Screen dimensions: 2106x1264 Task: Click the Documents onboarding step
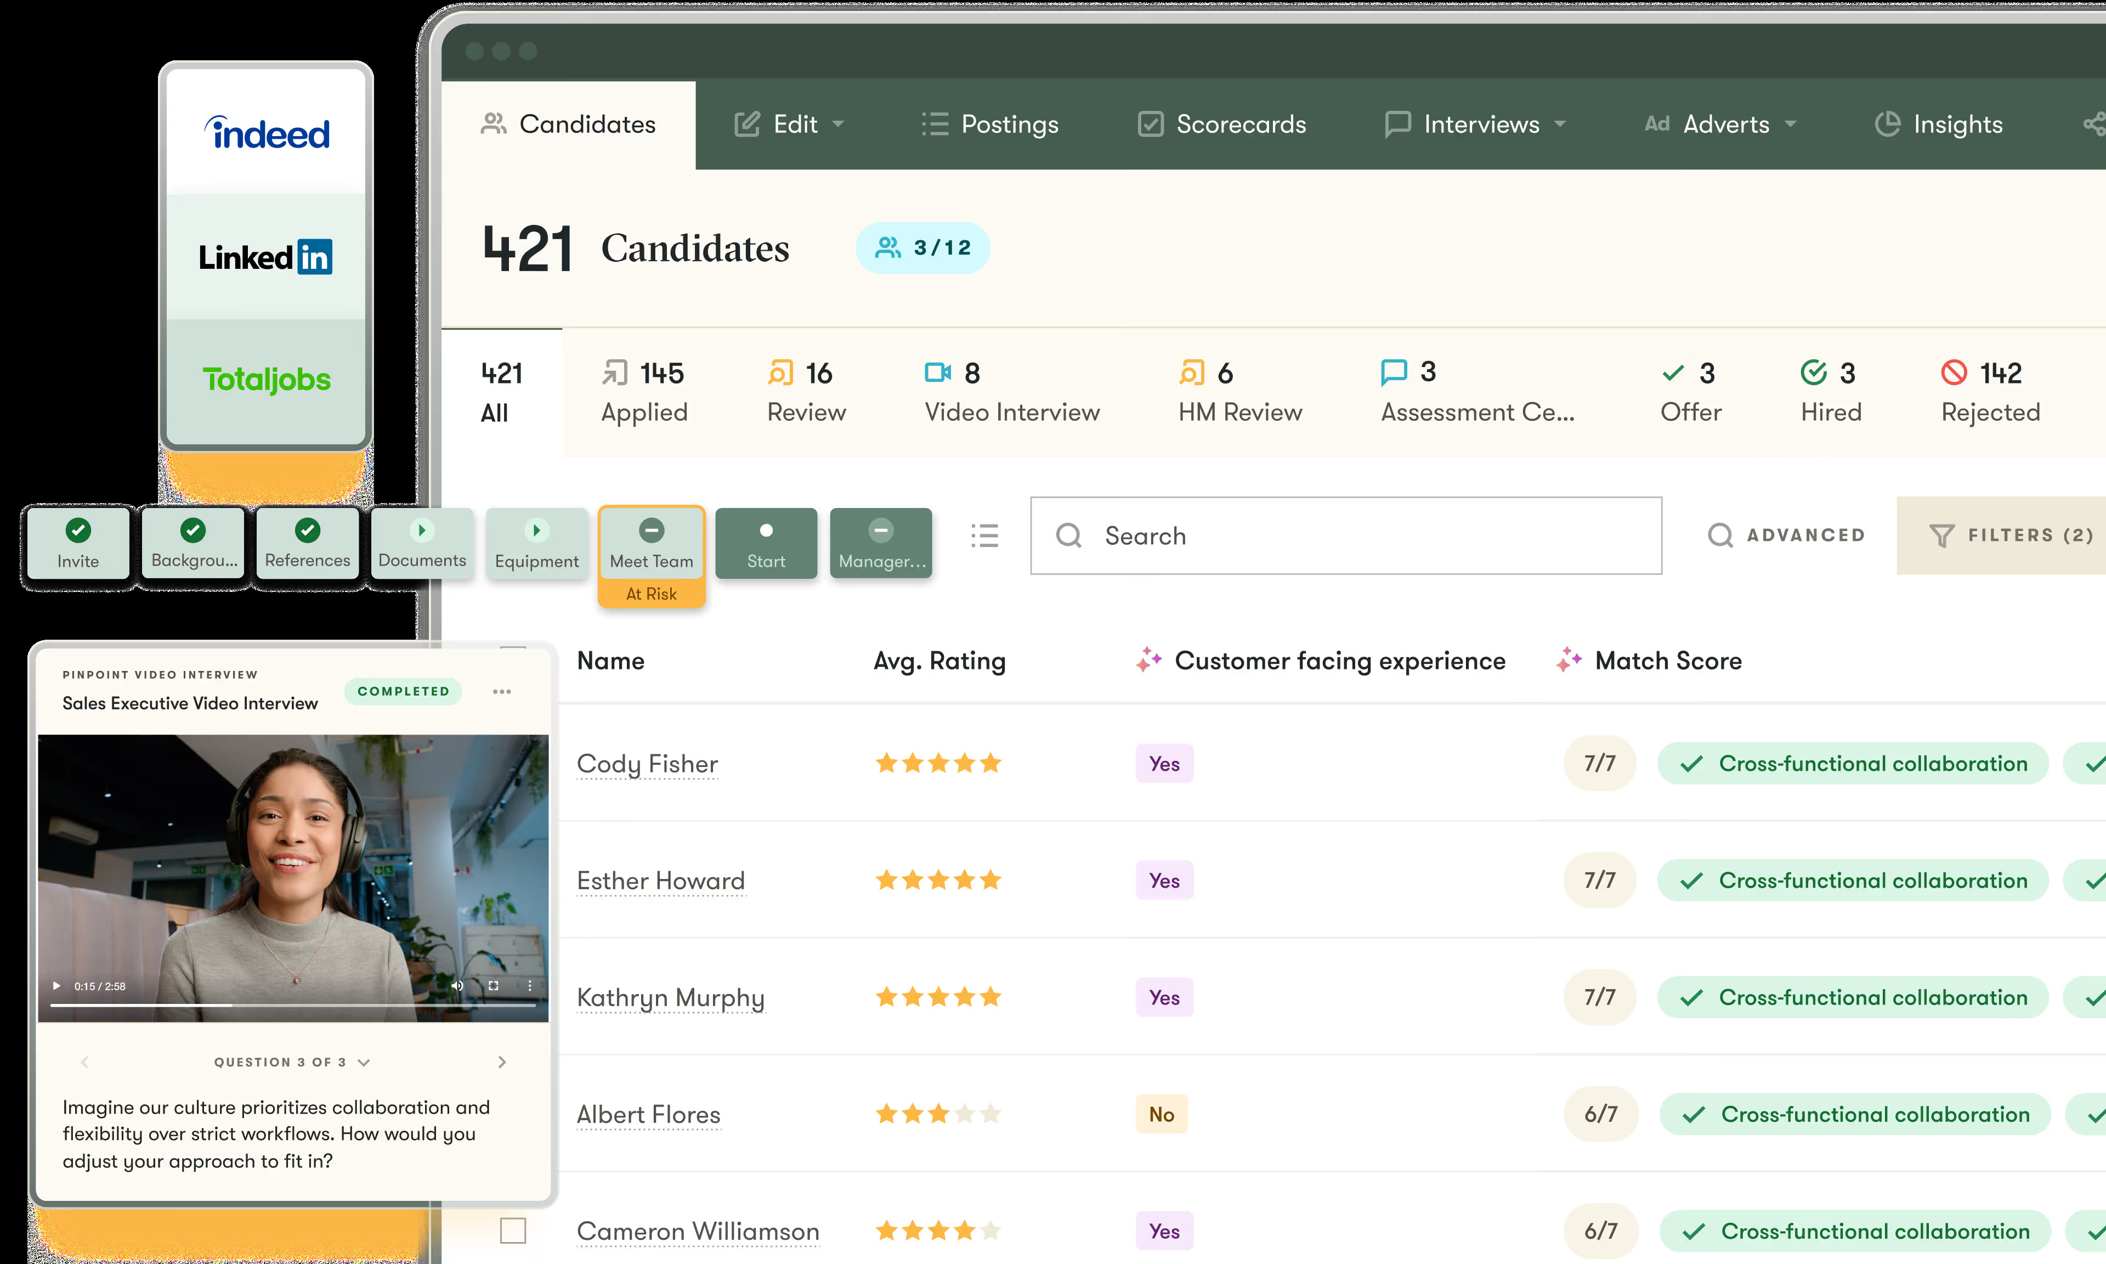point(422,544)
